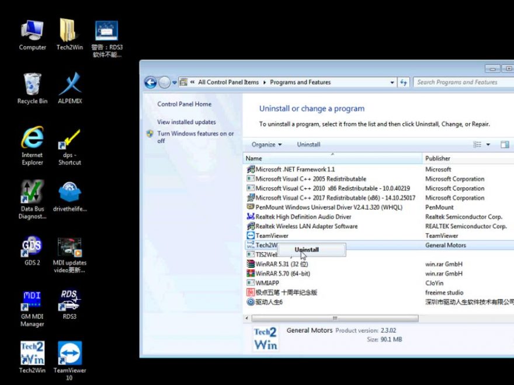Open the view options dropdown arrow
514x385 pixels.
pyautogui.click(x=488, y=145)
